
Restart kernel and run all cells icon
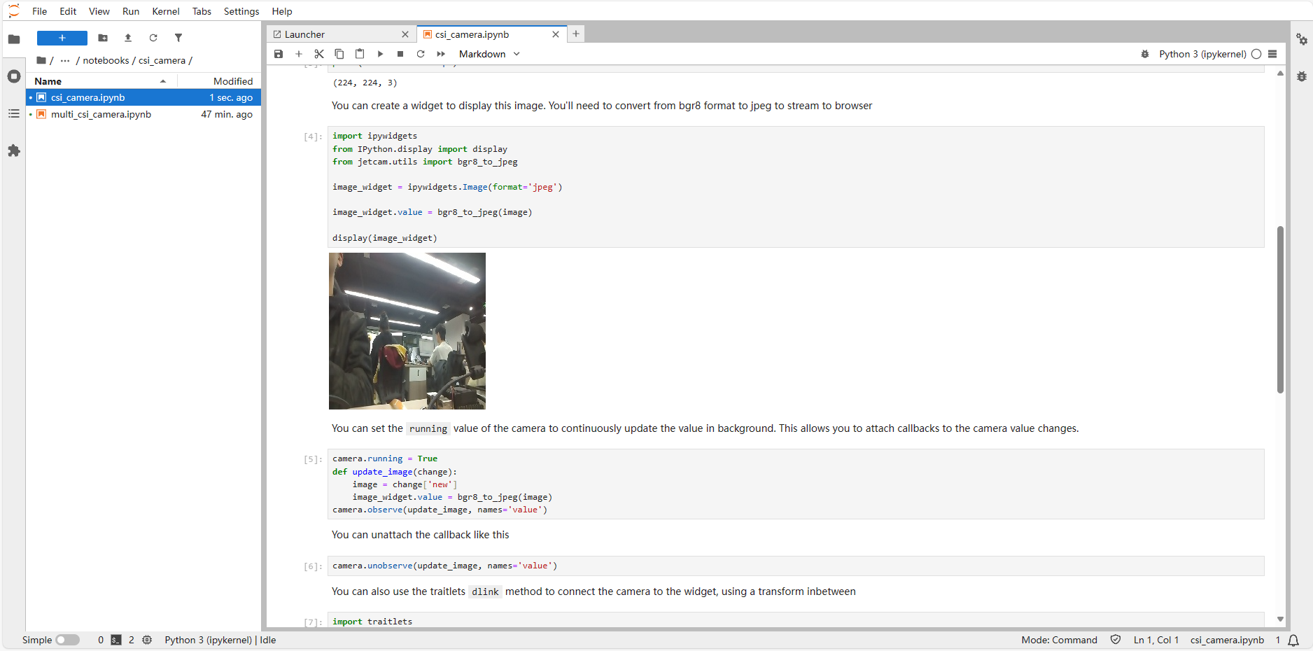441,54
